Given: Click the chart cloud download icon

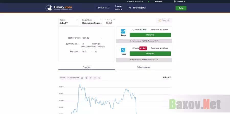Looking at the screenshot, I should point(95,78).
